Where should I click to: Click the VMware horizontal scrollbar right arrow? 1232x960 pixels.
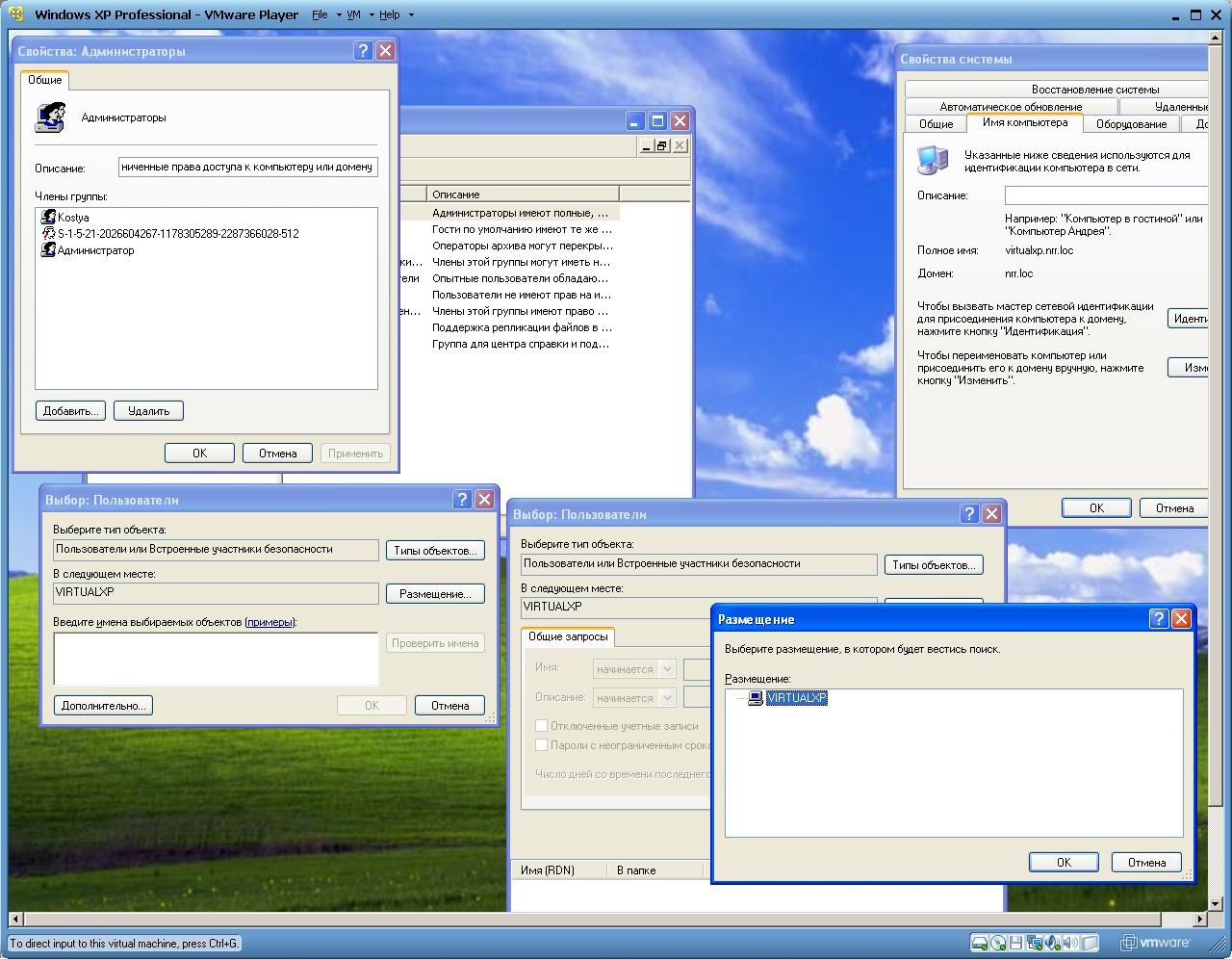tap(1198, 920)
